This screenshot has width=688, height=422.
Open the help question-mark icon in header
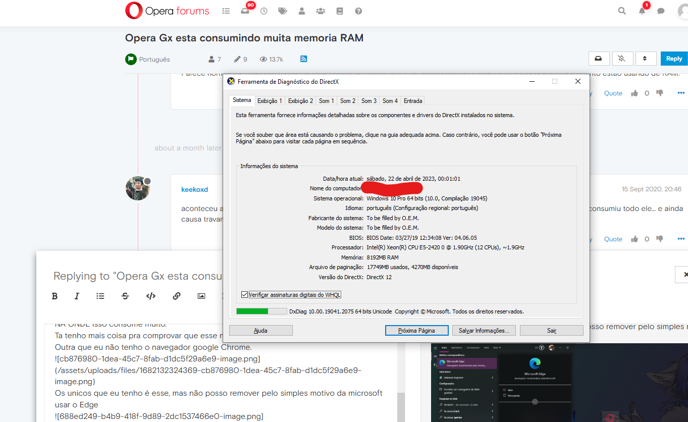click(x=358, y=11)
